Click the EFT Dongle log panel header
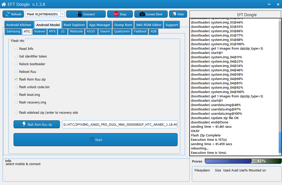Screen dimensions: 282x185 [235, 15]
